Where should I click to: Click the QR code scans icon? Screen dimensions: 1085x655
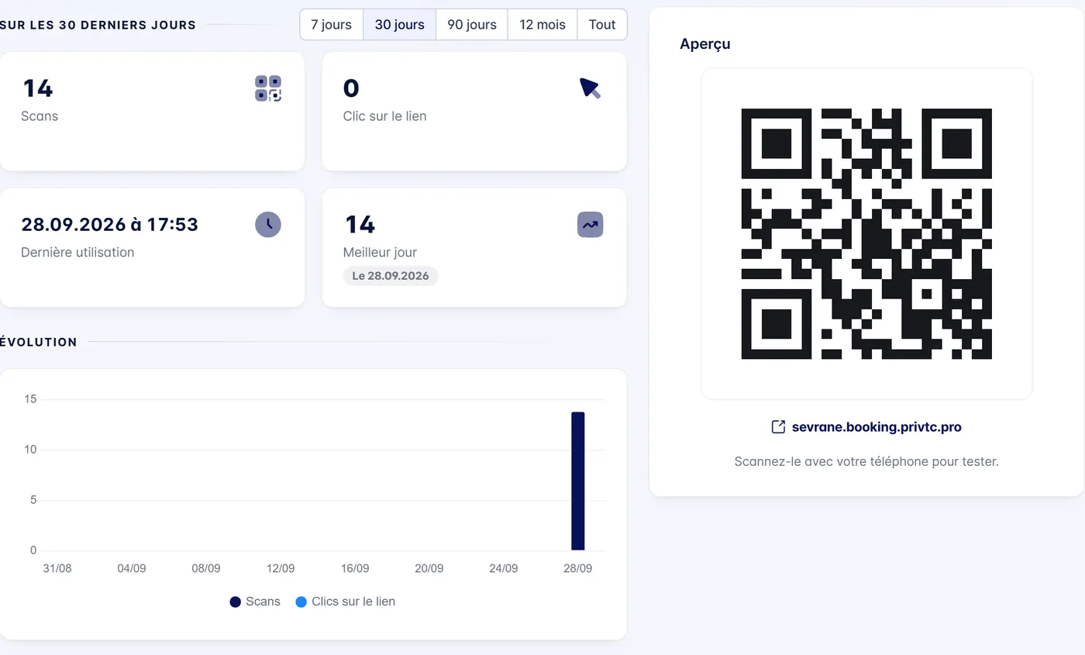coord(268,88)
